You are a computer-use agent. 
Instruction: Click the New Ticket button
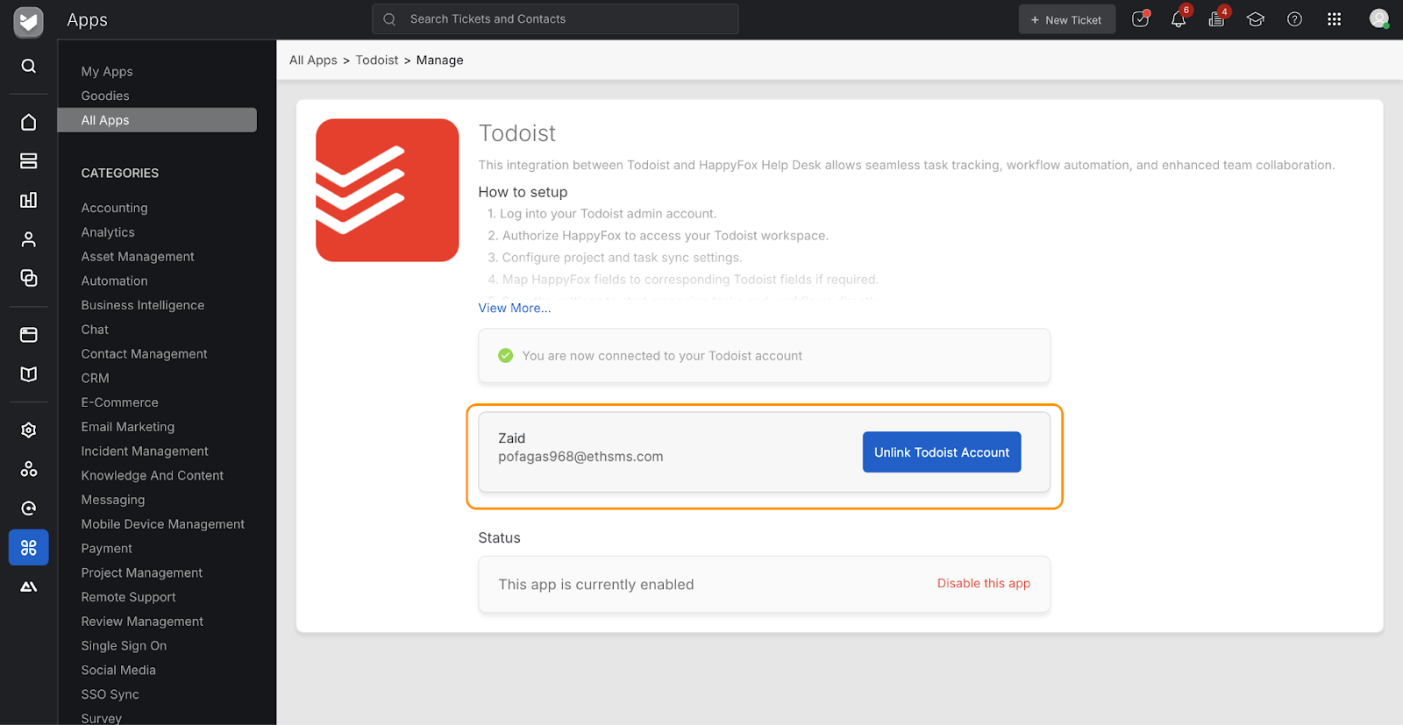(1066, 19)
